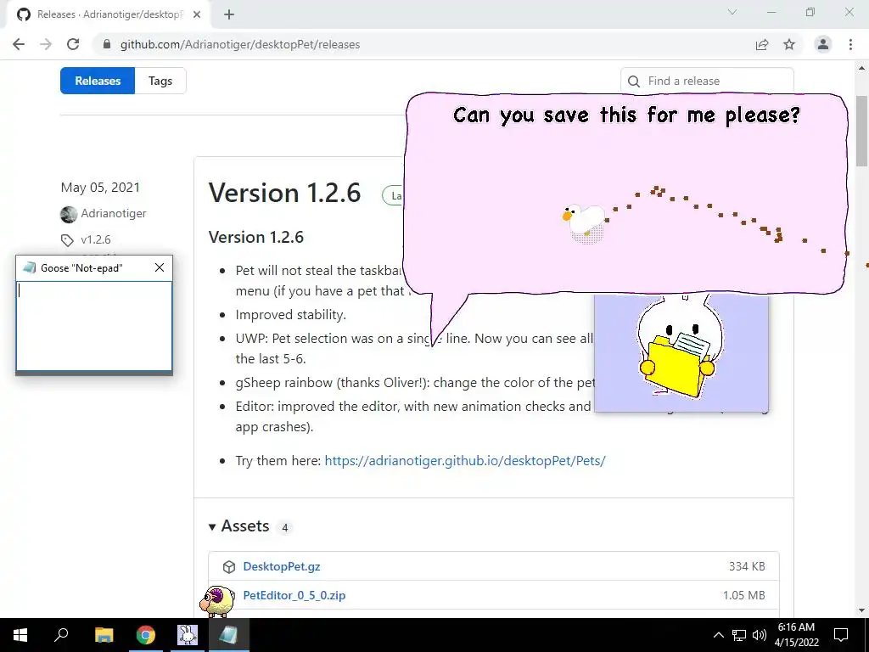Open network status in the system tray

(739, 635)
